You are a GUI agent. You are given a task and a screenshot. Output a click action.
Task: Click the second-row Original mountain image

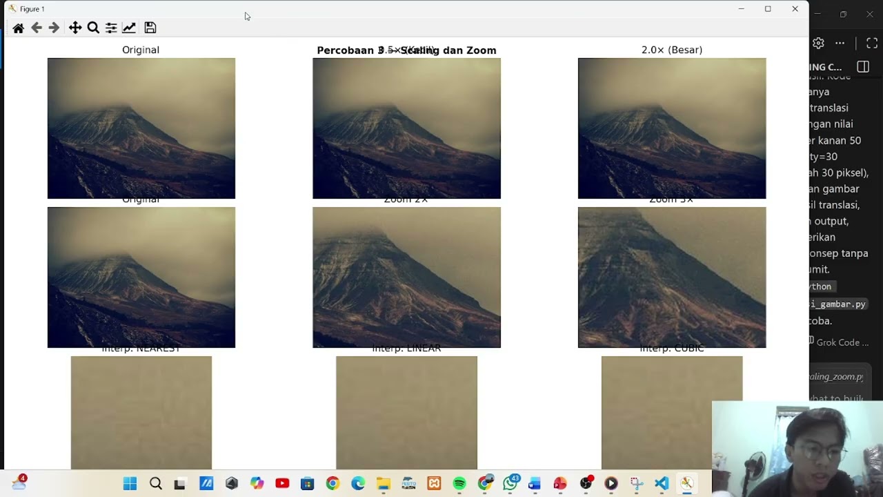click(x=141, y=277)
